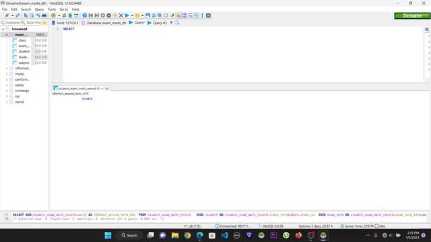This screenshot has height=242, width=431.
Task: Expand the sys database node
Action: [x=7, y=97]
